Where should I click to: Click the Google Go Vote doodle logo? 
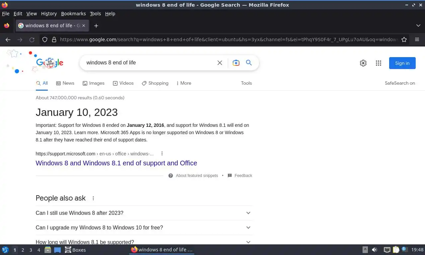pos(49,63)
